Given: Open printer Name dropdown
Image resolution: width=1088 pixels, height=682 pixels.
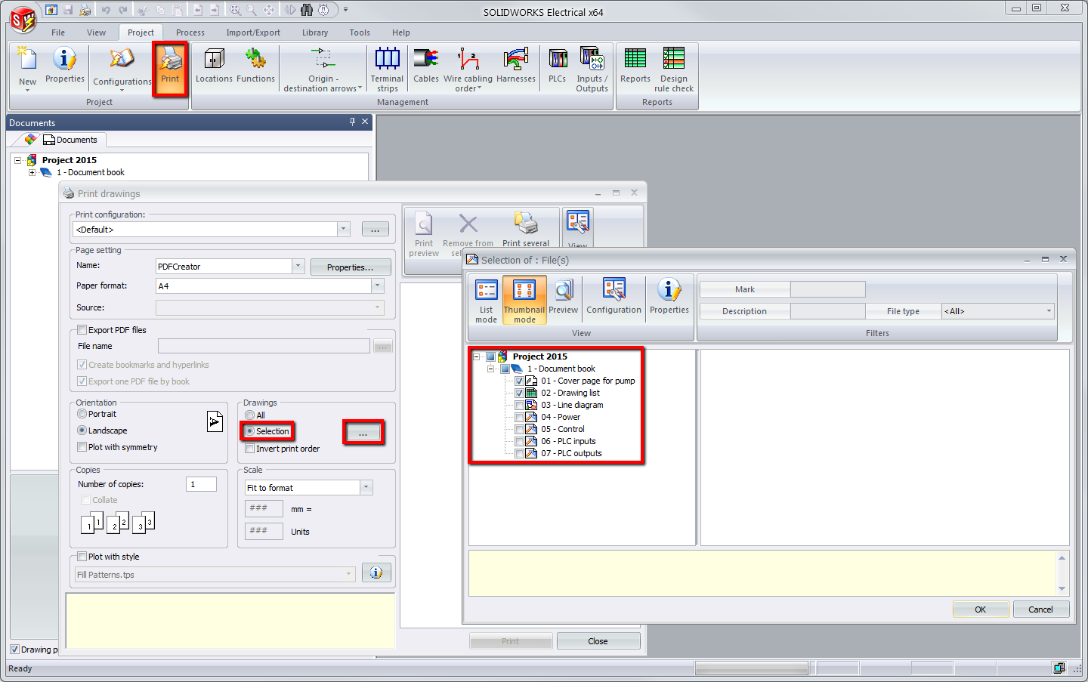Looking at the screenshot, I should click(298, 266).
